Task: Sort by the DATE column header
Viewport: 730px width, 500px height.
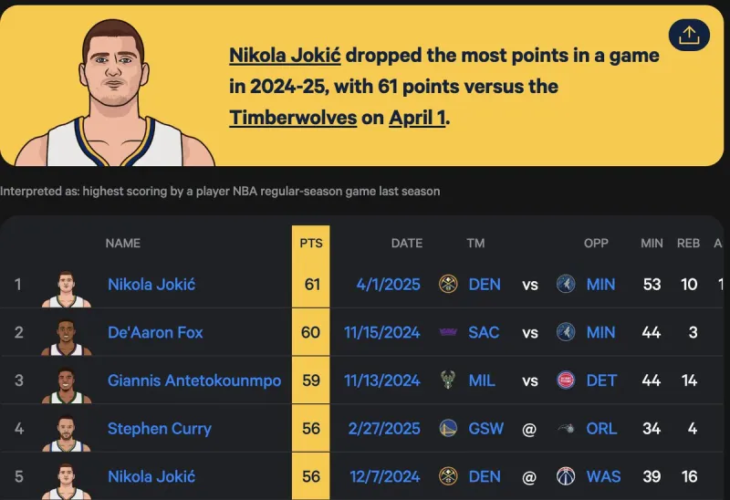Action: 406,243
